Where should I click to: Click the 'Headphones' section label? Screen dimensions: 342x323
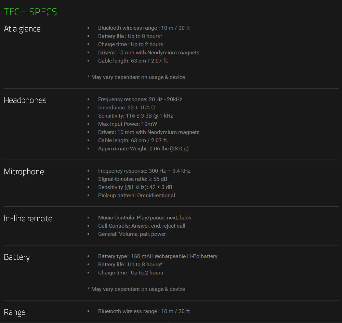[25, 100]
